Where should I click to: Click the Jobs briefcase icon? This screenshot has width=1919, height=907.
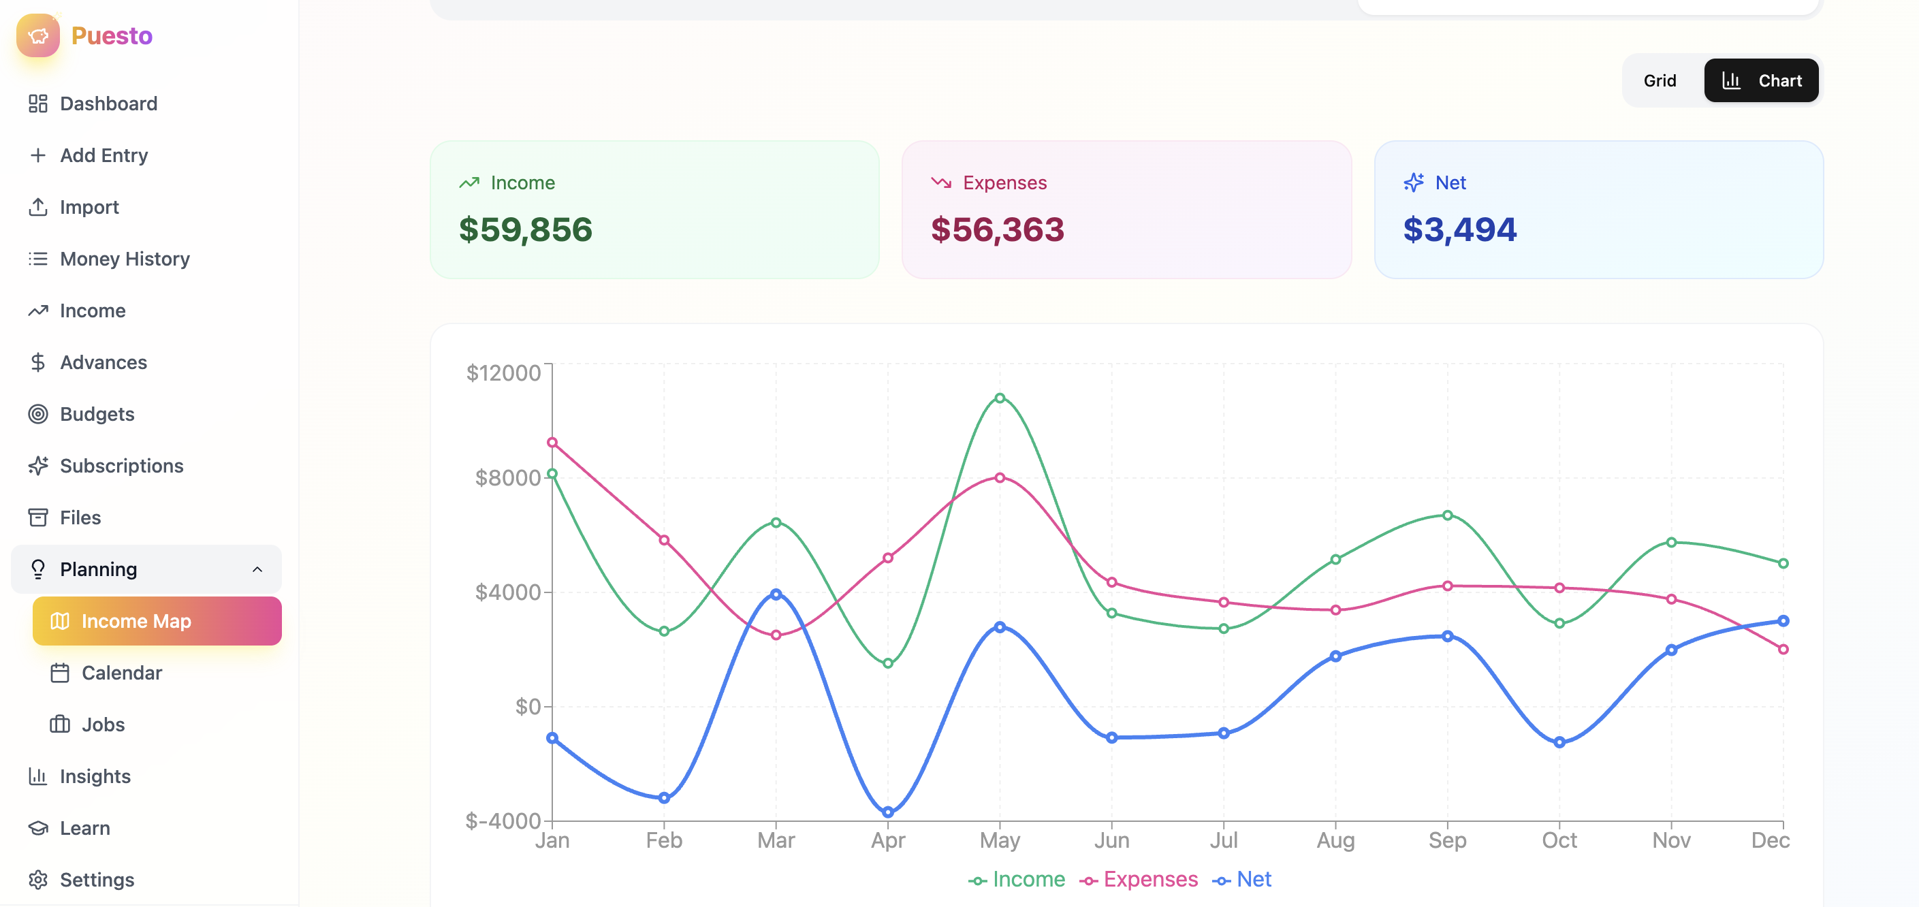pyautogui.click(x=60, y=725)
